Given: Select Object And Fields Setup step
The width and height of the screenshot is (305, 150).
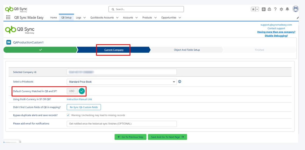Looking at the screenshot, I should coord(187,50).
